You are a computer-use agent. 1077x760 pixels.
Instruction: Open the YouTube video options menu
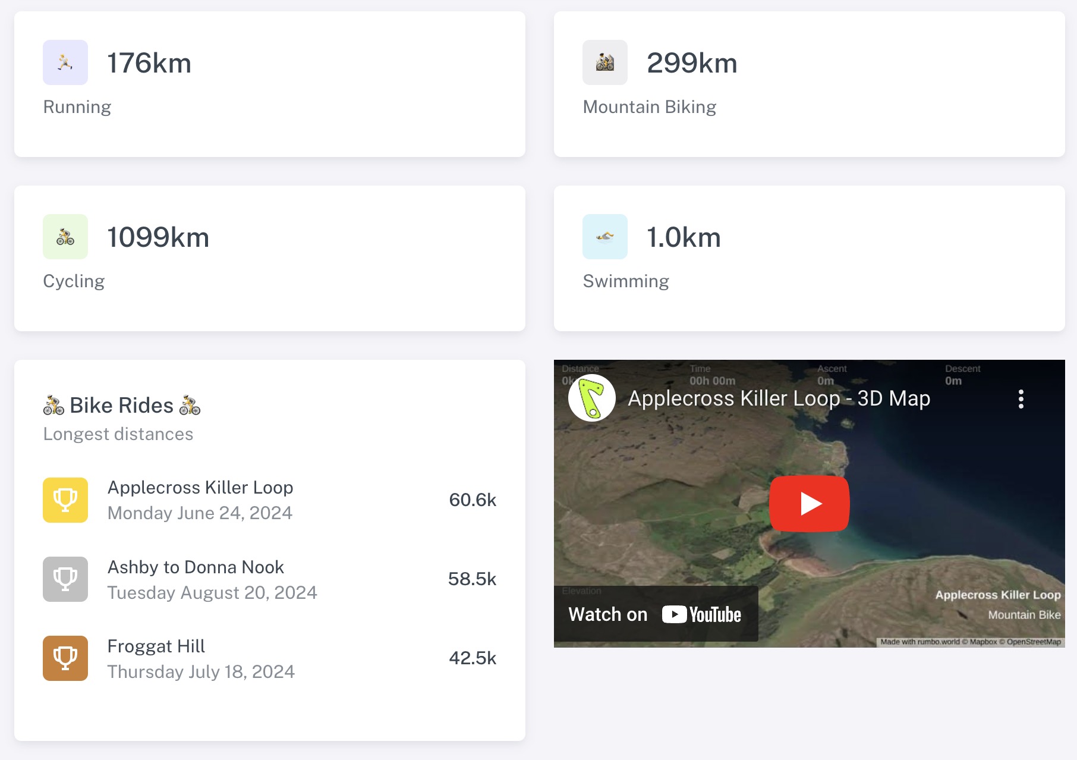click(x=1021, y=398)
